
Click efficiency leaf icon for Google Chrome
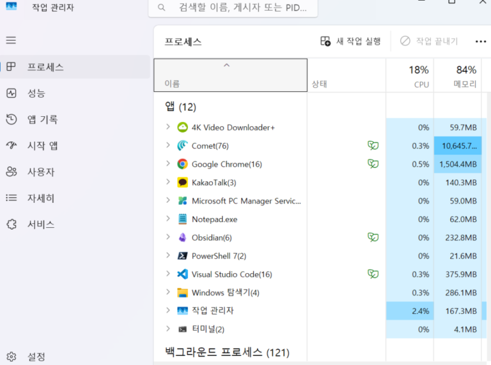point(373,164)
